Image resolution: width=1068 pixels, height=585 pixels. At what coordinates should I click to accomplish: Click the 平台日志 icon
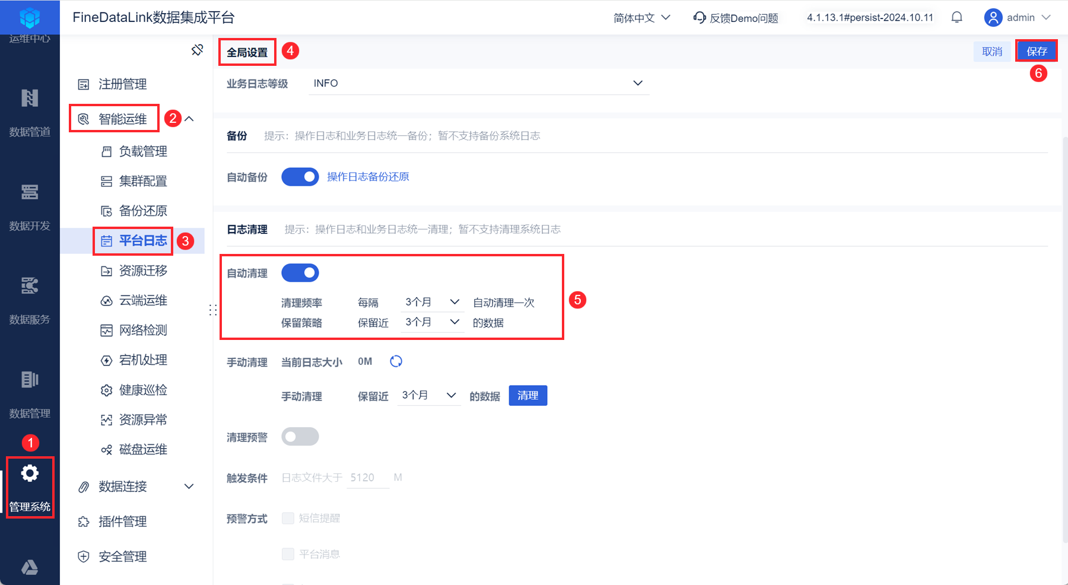pyautogui.click(x=106, y=241)
